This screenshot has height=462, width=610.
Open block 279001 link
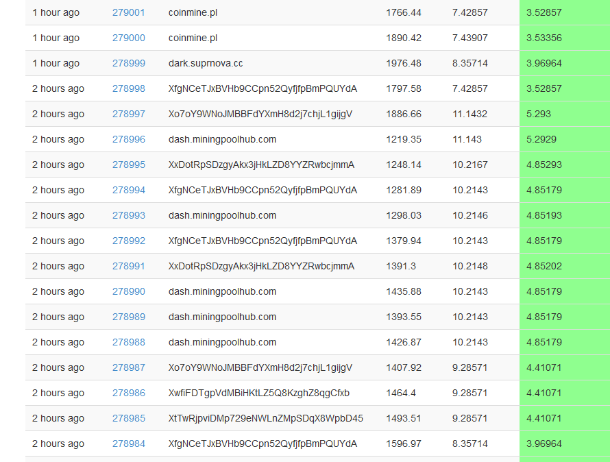click(x=128, y=12)
